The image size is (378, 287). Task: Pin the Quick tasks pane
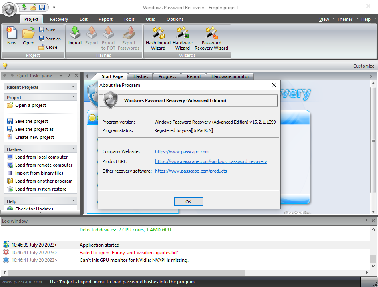click(x=68, y=76)
